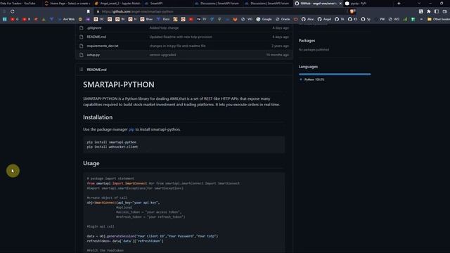Open the extensions puzzle icon
Viewport: 450px width, 253px height.
(x=429, y=11)
